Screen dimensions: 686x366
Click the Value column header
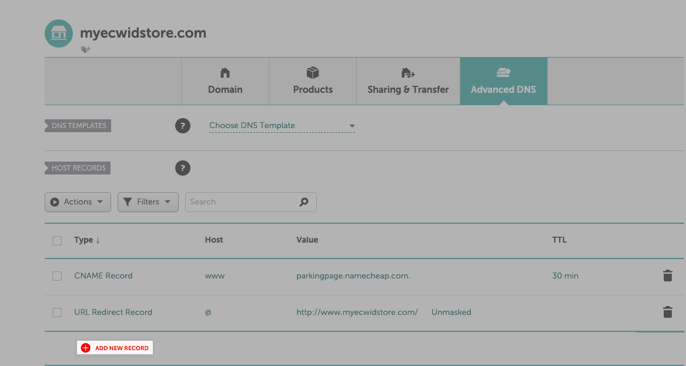click(x=307, y=240)
